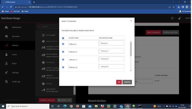The height and width of the screenshot is (109, 192).
Task: Click the channel list scrollbar up arrow
Action: [131, 41]
